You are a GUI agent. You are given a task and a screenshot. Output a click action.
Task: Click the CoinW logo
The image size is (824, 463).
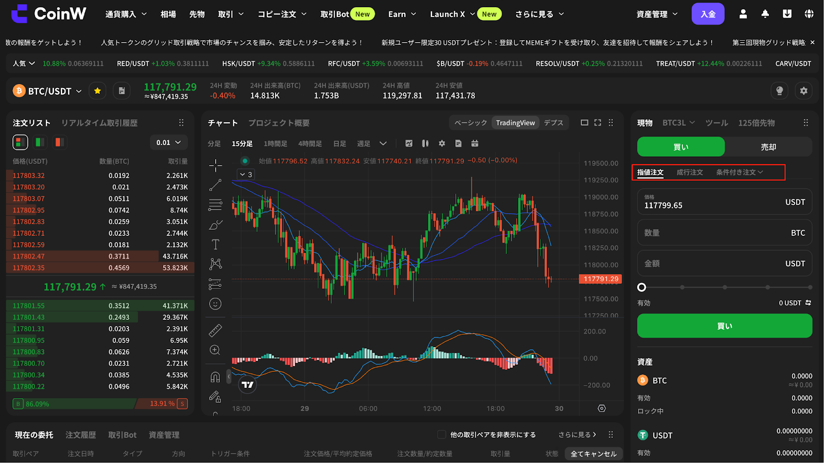pos(48,14)
